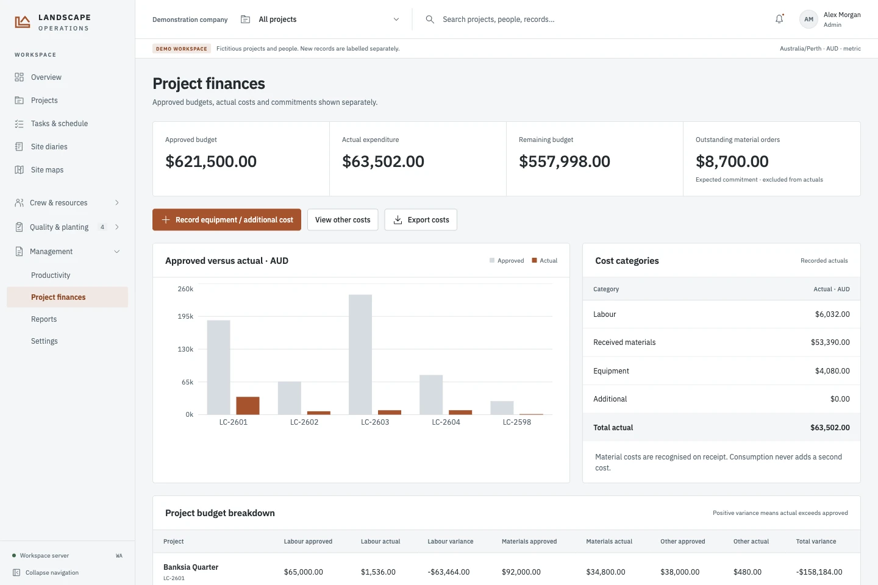
Task: Click the Actual expenditure value $63,502.00
Action: [383, 161]
